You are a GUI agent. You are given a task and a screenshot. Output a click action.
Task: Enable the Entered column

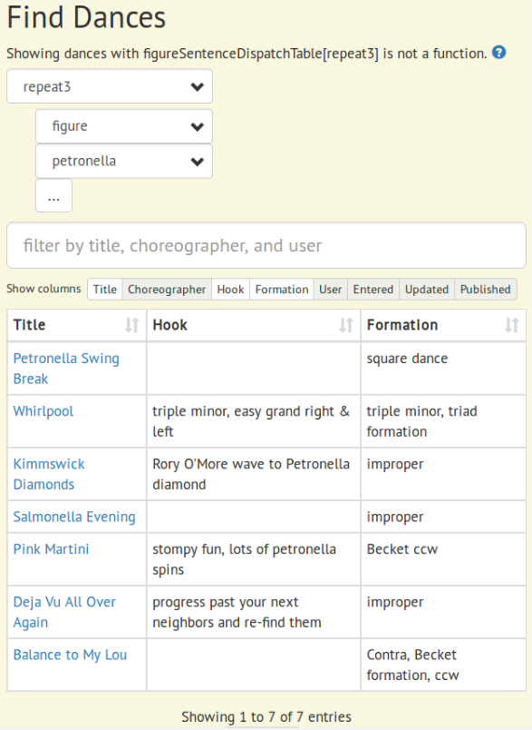coord(373,289)
